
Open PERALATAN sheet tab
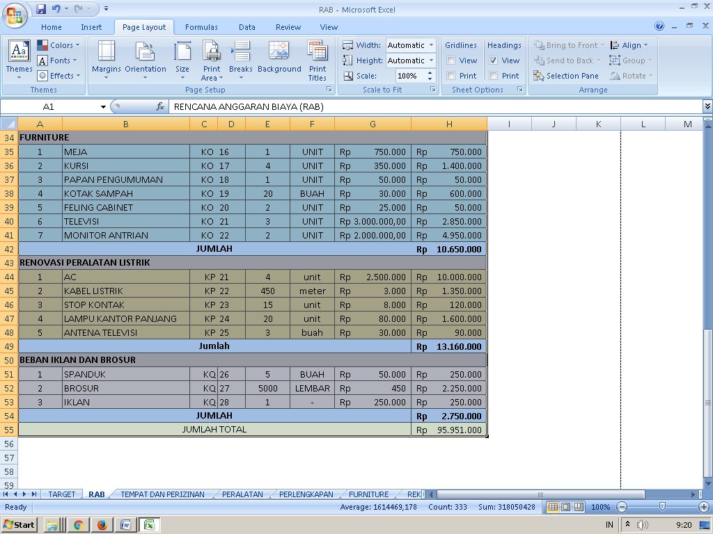242,494
